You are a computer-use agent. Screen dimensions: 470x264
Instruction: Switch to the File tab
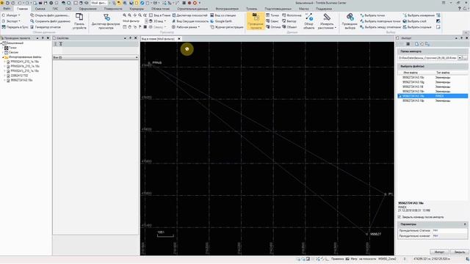pos(7,9)
